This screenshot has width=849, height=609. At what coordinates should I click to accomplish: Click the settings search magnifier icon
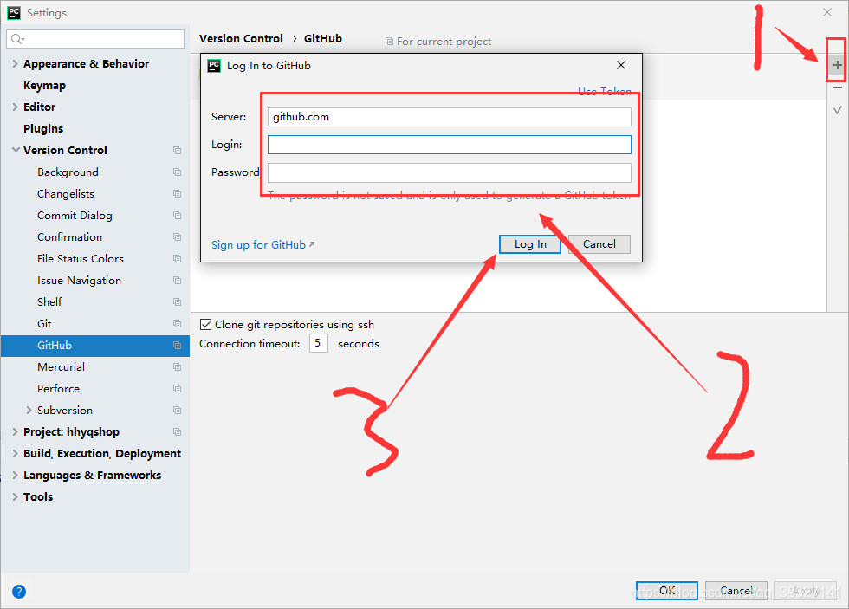pos(17,39)
